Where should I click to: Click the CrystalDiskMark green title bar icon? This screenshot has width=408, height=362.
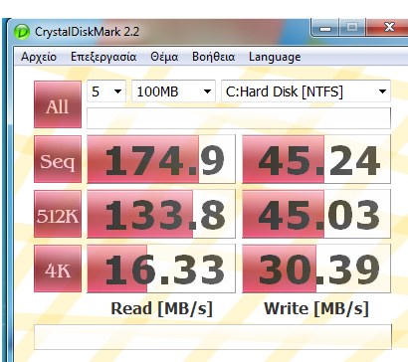(22, 32)
